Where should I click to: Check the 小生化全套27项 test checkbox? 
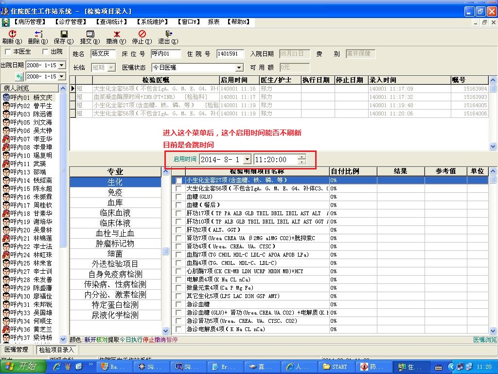tap(179, 180)
